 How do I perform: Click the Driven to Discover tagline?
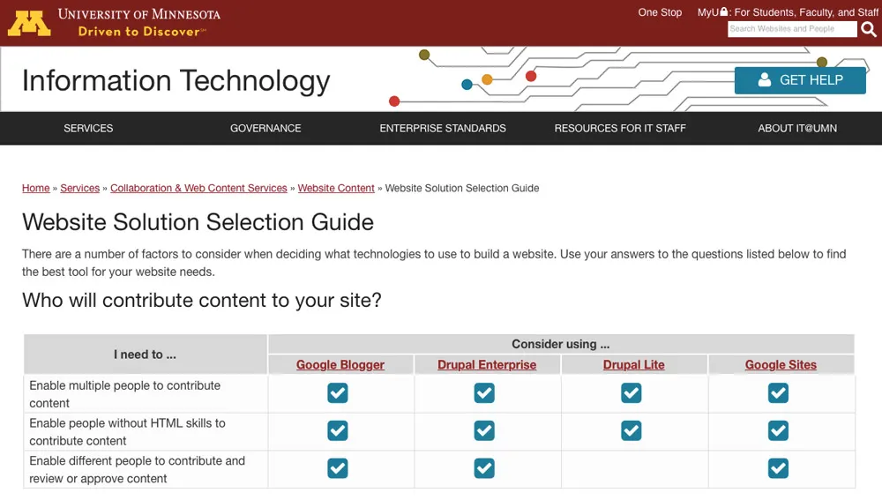click(142, 32)
